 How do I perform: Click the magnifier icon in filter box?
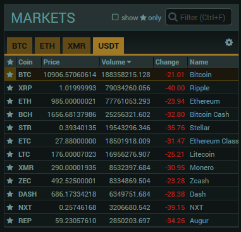coord(173,17)
